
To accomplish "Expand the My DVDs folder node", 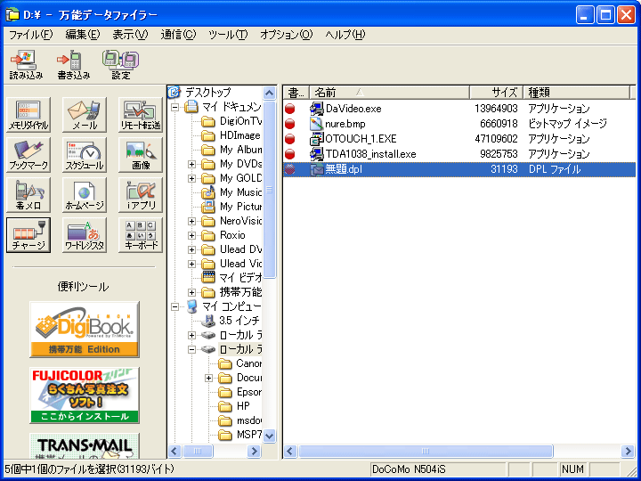I will (192, 164).
